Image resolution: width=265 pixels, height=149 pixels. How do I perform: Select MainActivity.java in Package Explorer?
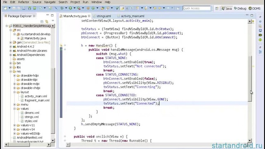click(35, 38)
